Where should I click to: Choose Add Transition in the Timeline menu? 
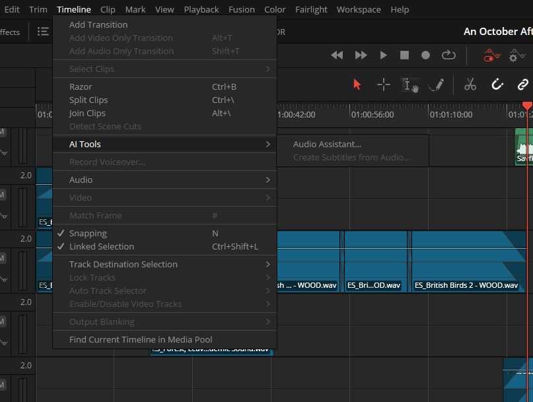(164, 24)
